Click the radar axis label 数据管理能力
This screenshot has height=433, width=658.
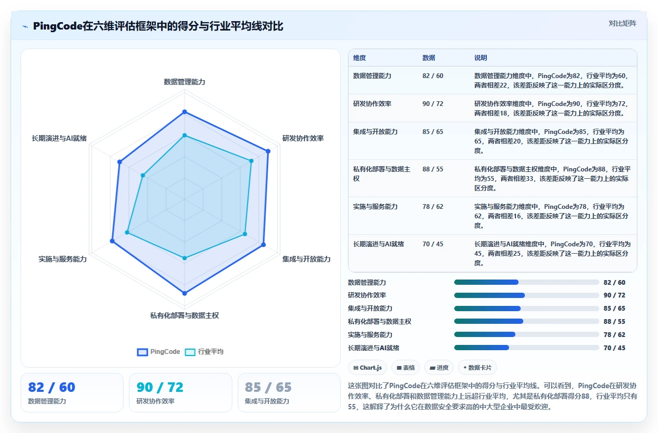[184, 82]
